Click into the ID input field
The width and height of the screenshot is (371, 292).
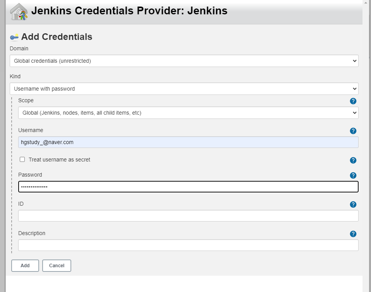click(188, 216)
